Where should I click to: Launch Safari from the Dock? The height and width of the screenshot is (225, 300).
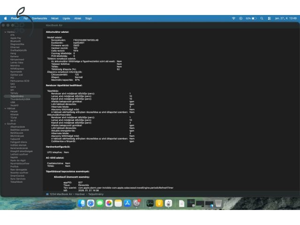tap(91, 203)
